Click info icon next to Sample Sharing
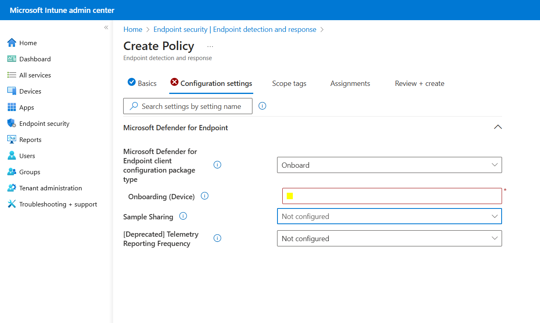 click(x=183, y=216)
